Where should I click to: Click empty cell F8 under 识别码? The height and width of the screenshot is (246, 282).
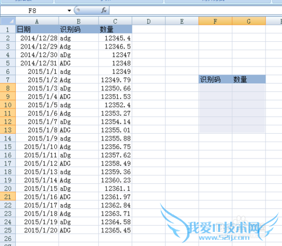(x=215, y=88)
